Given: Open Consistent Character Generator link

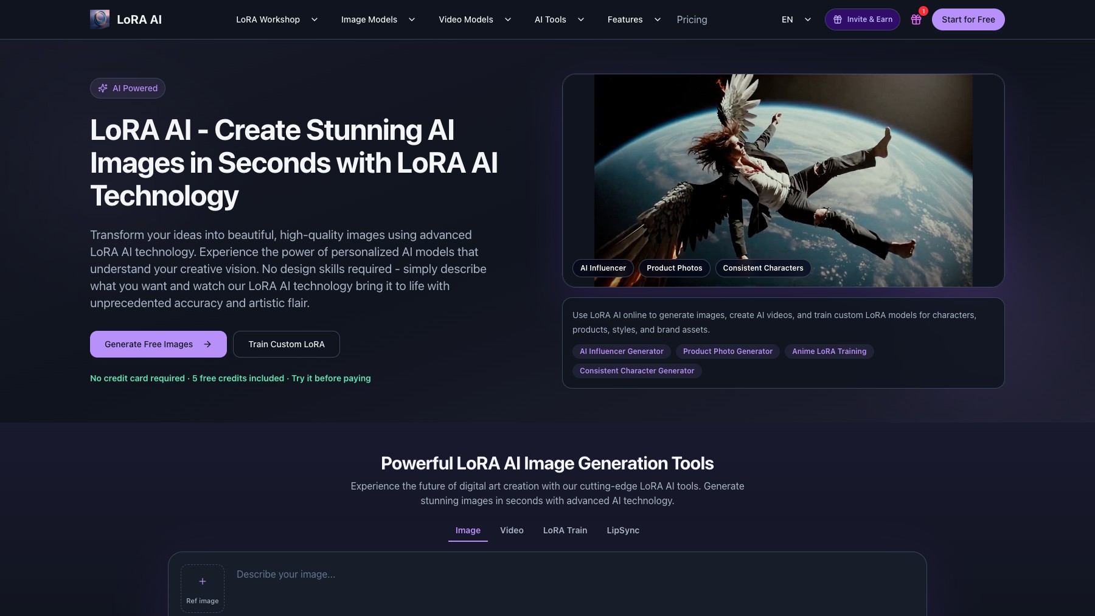Looking at the screenshot, I should coord(637,371).
